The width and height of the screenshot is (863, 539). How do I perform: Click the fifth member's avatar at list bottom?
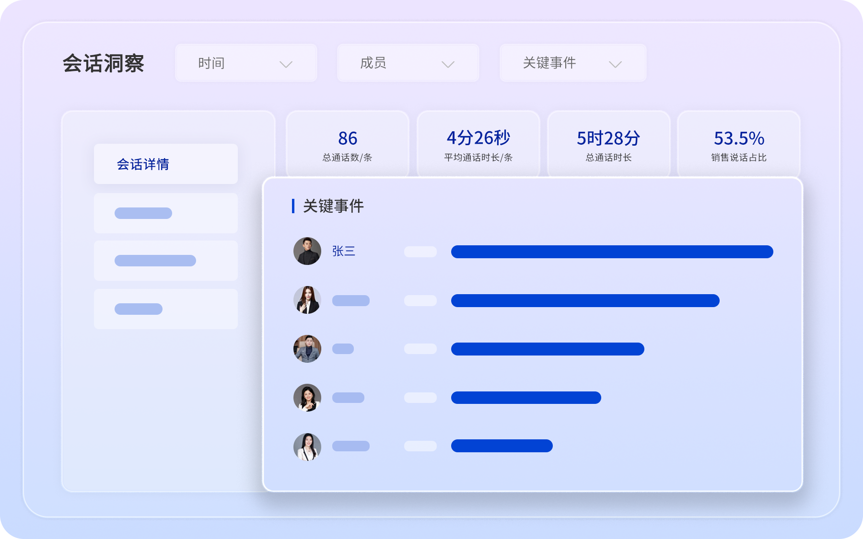[307, 447]
